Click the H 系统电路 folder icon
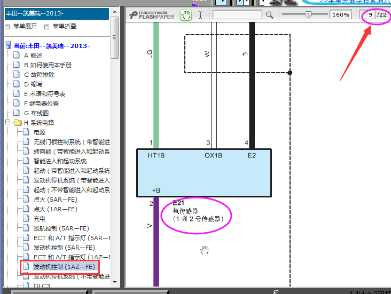The width and height of the screenshot is (391, 294). point(17,122)
